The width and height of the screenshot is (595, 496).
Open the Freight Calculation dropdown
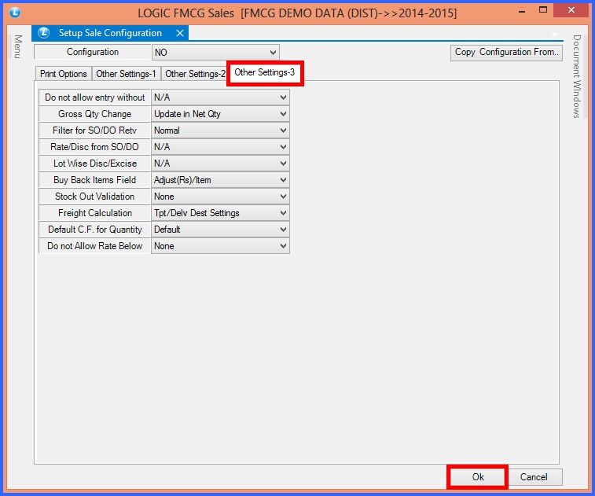pyautogui.click(x=220, y=213)
